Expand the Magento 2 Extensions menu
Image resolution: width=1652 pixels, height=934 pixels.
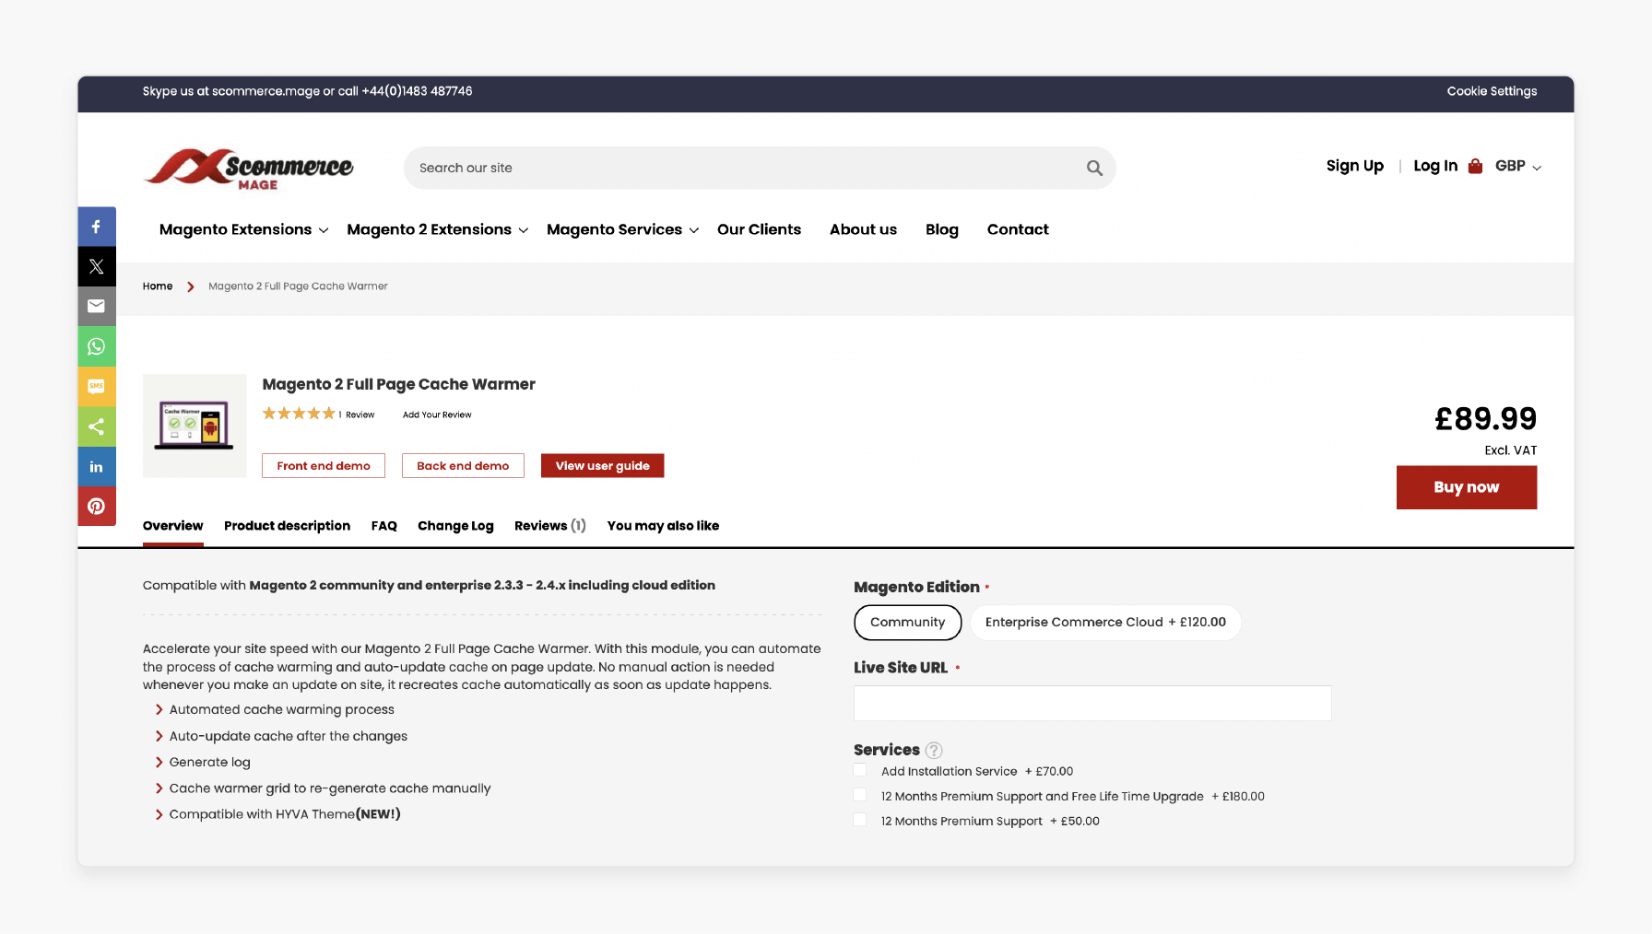438,229
